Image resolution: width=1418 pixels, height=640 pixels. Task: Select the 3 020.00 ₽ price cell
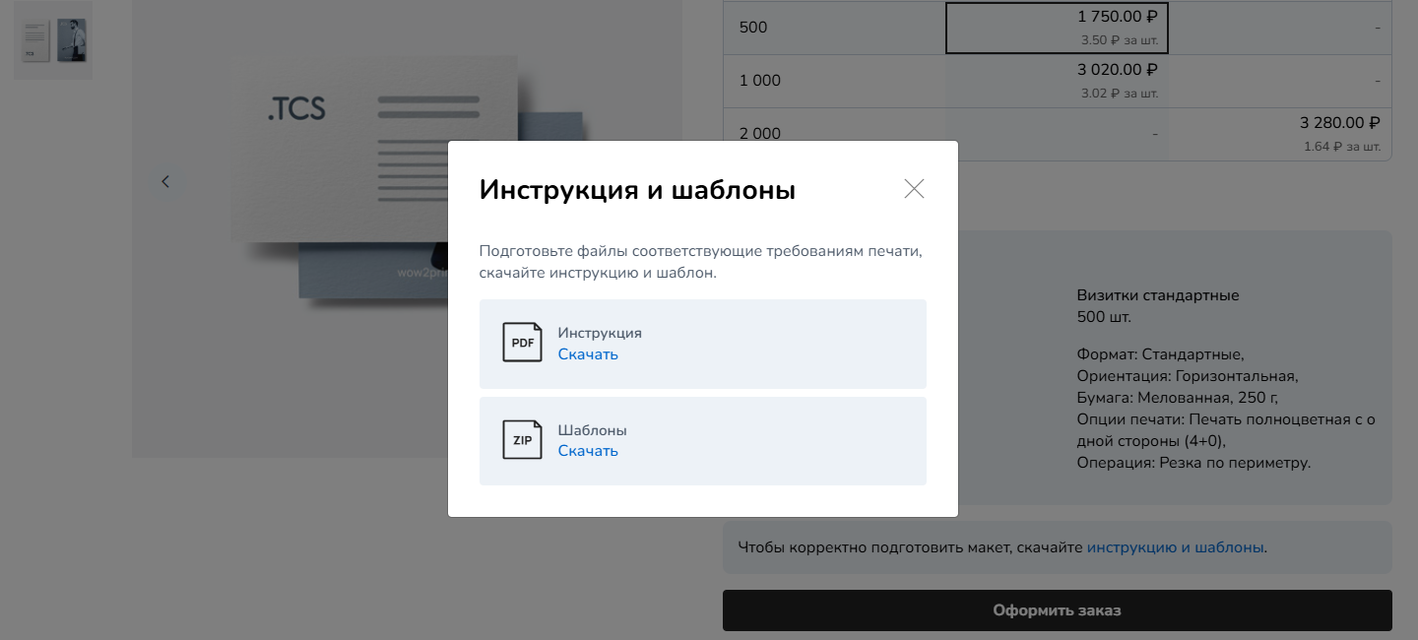pos(1056,80)
